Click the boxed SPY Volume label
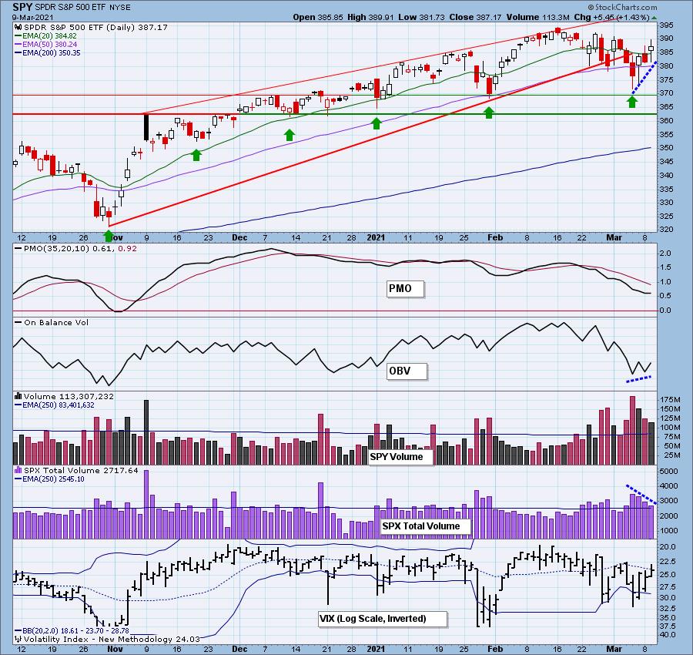693x655 pixels. pos(400,457)
